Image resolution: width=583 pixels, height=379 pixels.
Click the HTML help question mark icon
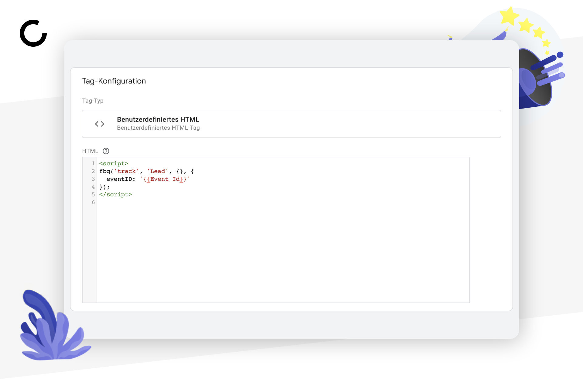[x=106, y=151]
